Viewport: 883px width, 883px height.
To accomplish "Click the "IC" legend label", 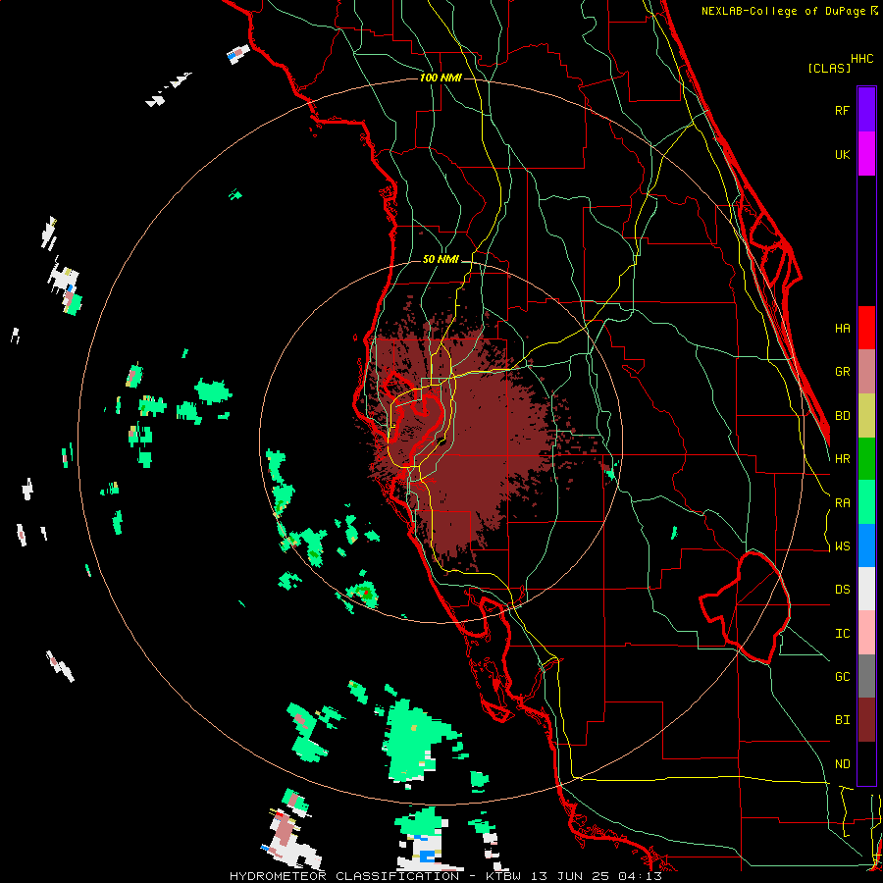I will pyautogui.click(x=842, y=634).
